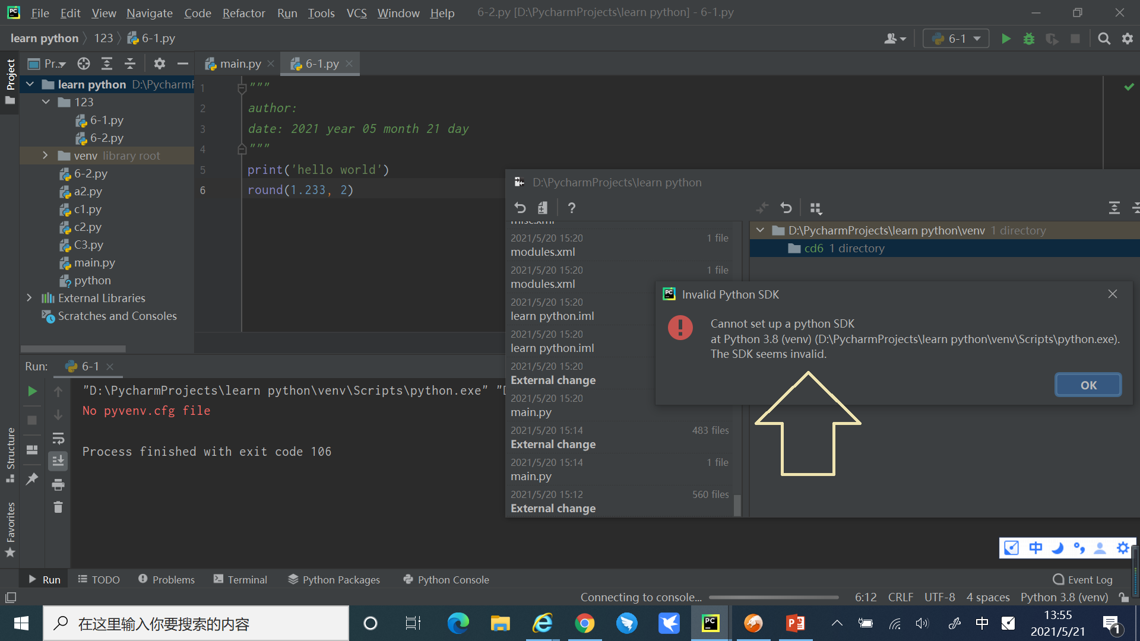
Task: Click the settings gear icon in Project panel
Action: click(x=160, y=64)
